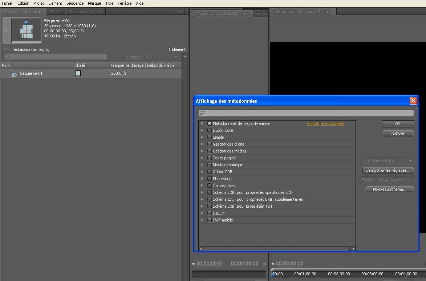Viewport: 426px width, 281px height.
Task: Click the Program monitor playhead marker icon
Action: coord(273,264)
